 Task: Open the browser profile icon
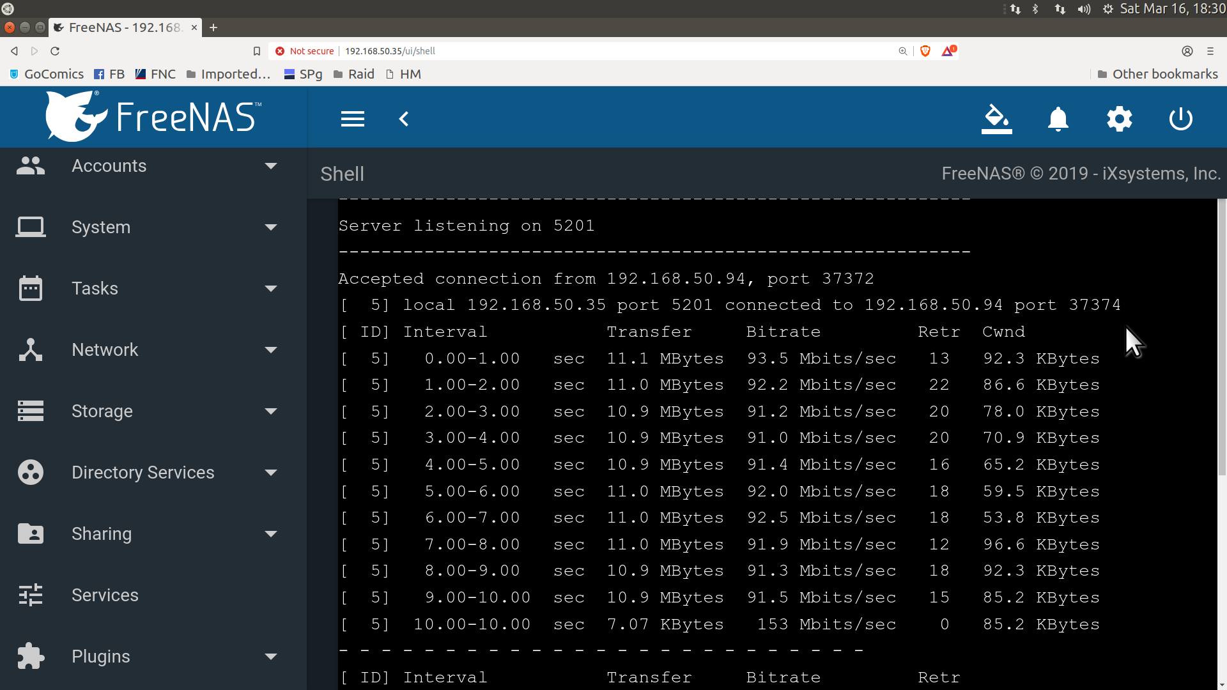(x=1187, y=51)
